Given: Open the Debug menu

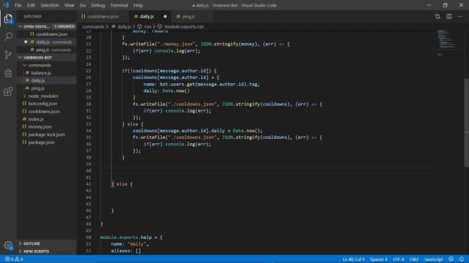Looking at the screenshot, I should tap(97, 5).
